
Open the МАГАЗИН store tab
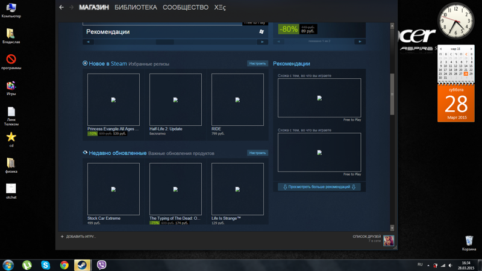click(94, 7)
